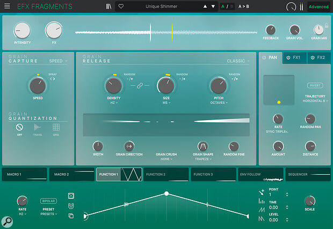Click the magnet snap icon
This screenshot has height=229, width=333.
click(71, 206)
